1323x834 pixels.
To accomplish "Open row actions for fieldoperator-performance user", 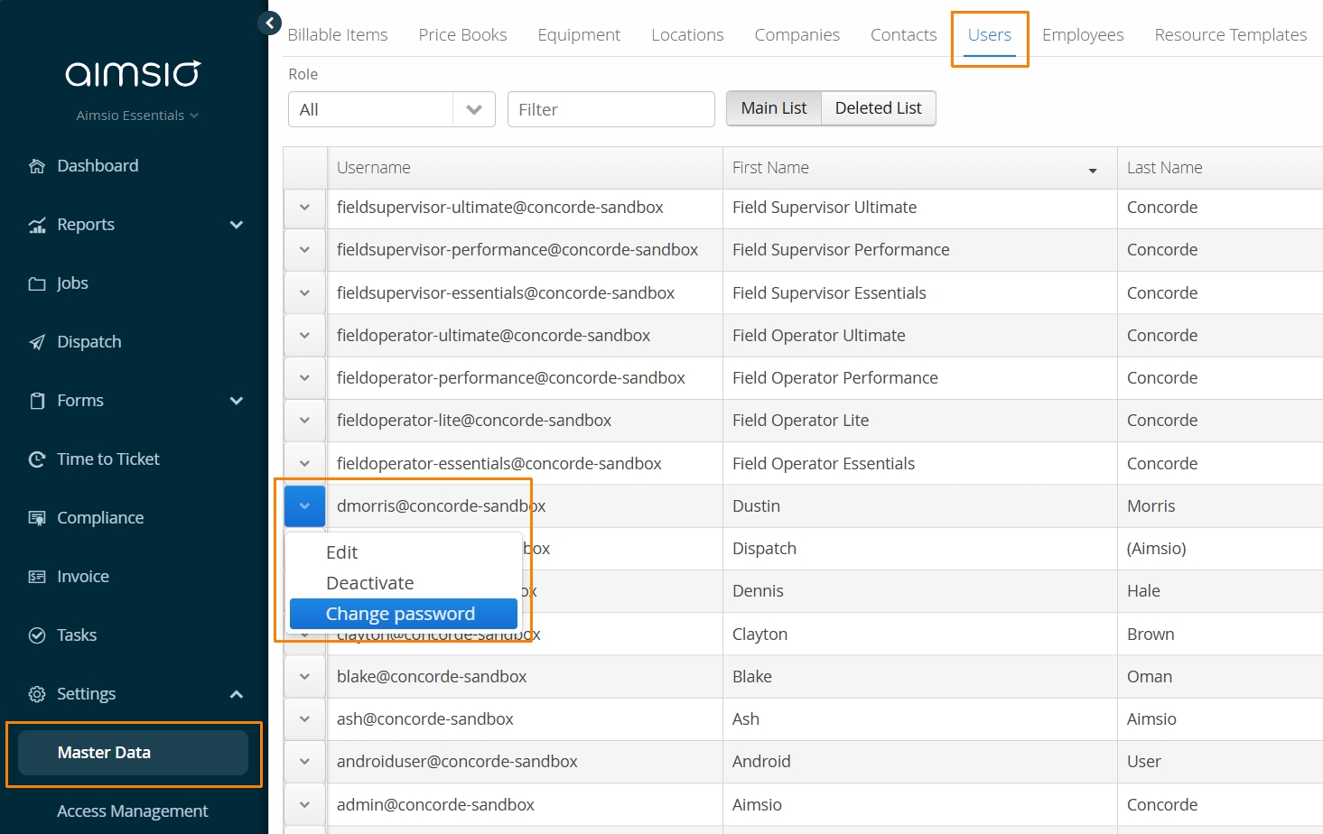I will pyautogui.click(x=305, y=378).
